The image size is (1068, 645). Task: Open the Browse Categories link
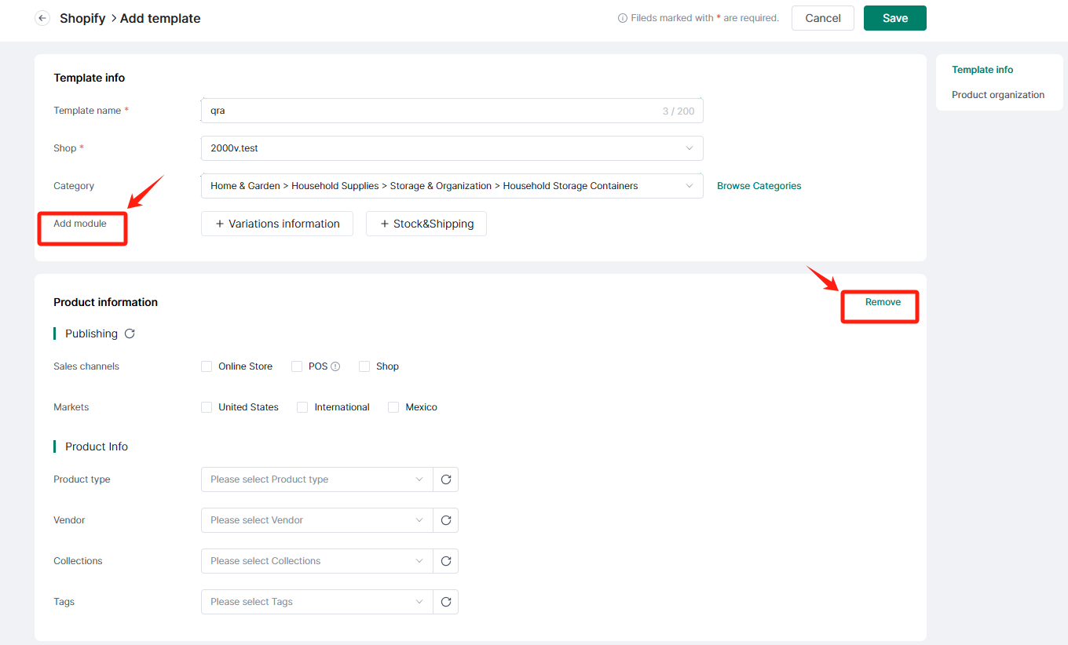759,186
